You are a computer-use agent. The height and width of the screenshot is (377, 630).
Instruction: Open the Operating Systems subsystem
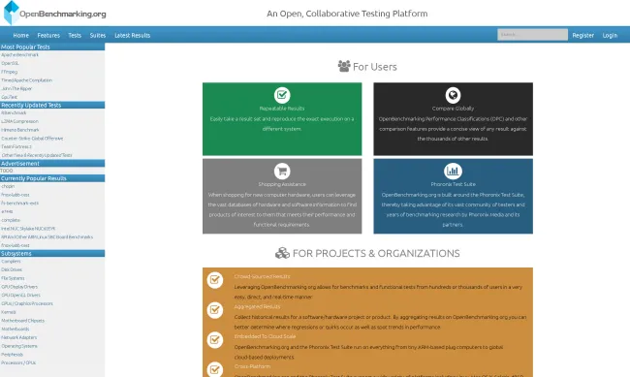click(x=18, y=346)
